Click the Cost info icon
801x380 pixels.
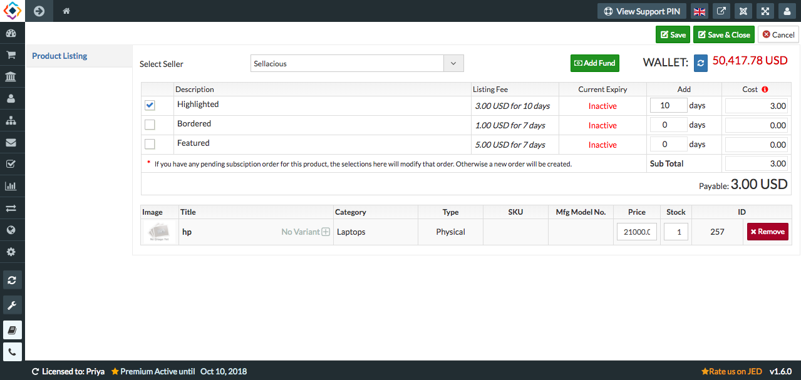coord(765,90)
